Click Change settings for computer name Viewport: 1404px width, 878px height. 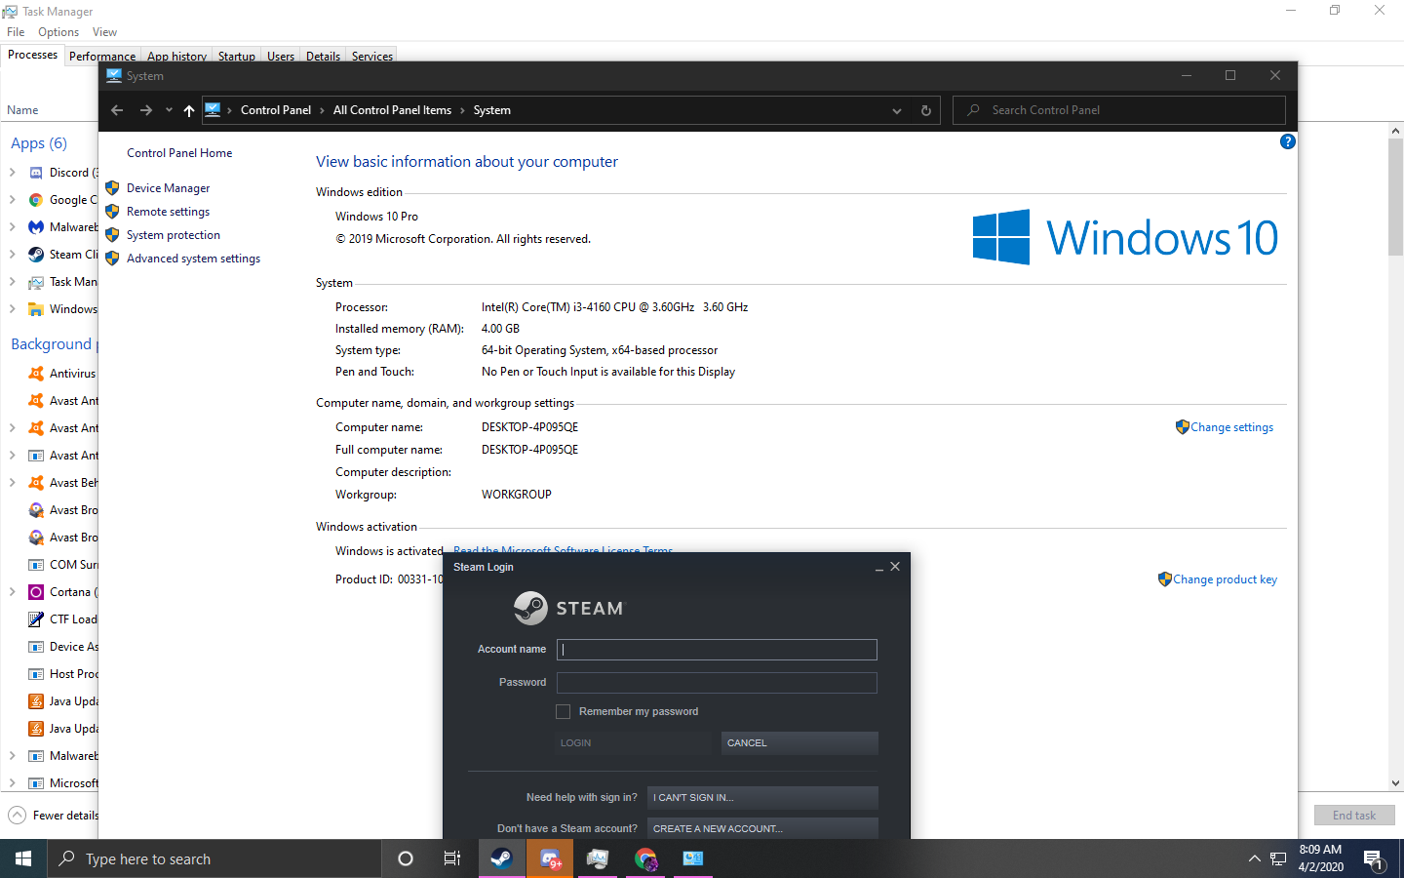(x=1231, y=427)
